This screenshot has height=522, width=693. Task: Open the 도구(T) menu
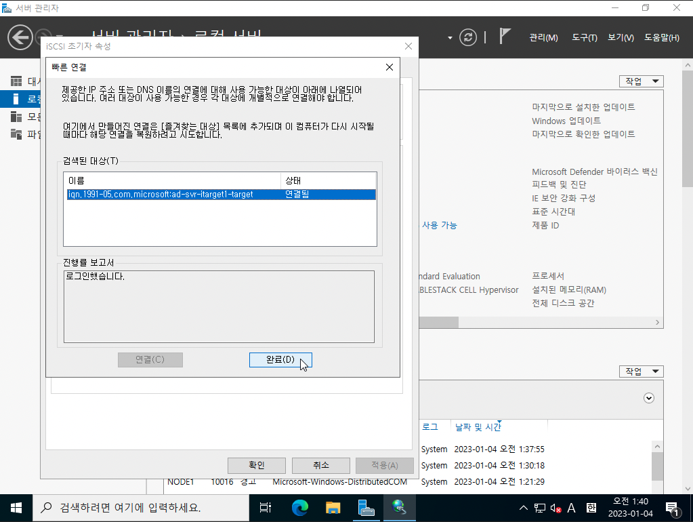[x=585, y=37]
